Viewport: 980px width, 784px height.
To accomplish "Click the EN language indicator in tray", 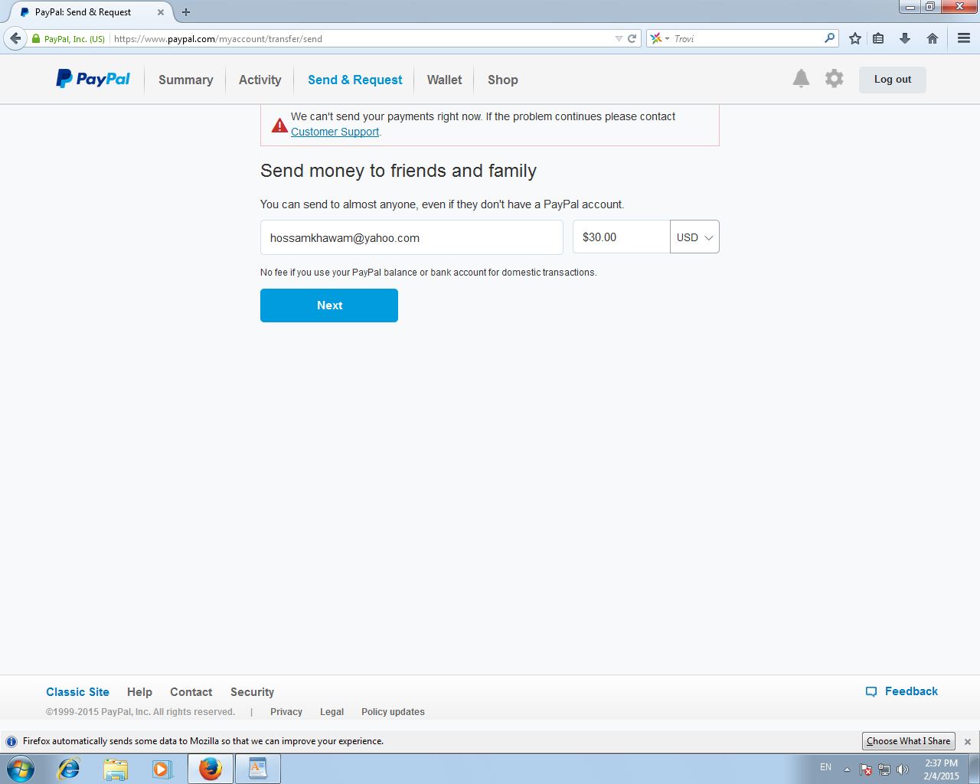I will click(825, 767).
